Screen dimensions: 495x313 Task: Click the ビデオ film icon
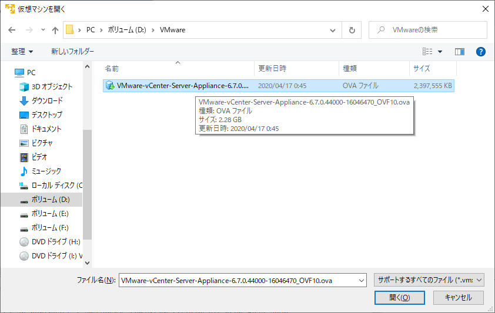point(24,157)
